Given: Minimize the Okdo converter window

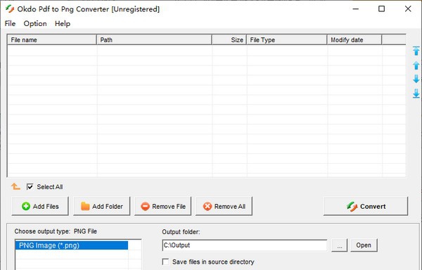Looking at the screenshot, I should click(356, 9).
